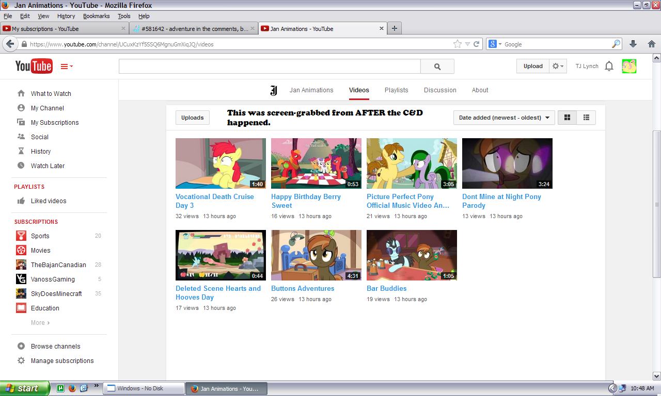Open Dont Mine at Night thumbnail
Viewport: 661px width, 396px height.
(x=507, y=163)
